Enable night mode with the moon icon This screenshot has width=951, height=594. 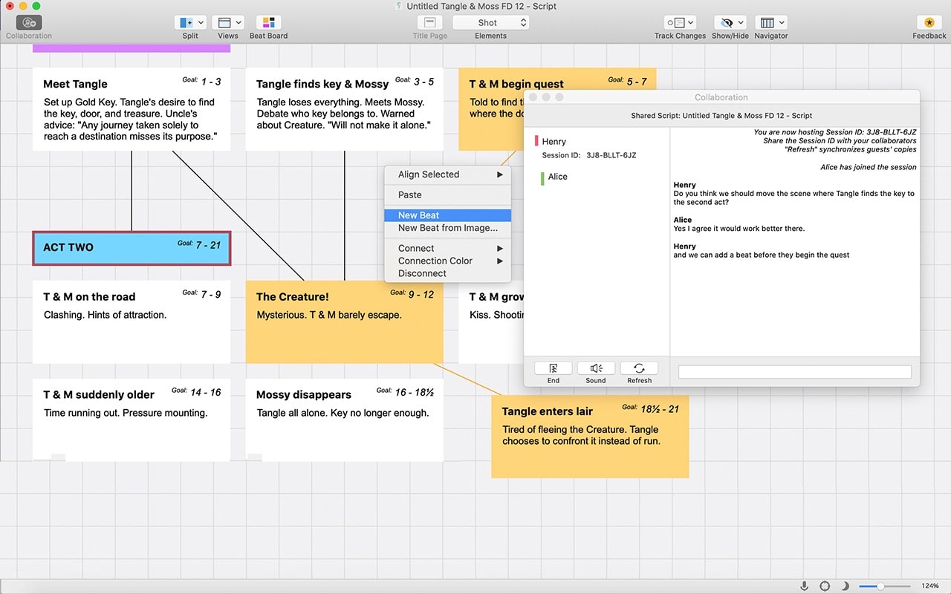pos(845,586)
